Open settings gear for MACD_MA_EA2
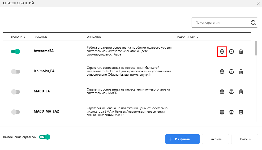262x150 pixels. pos(222,112)
